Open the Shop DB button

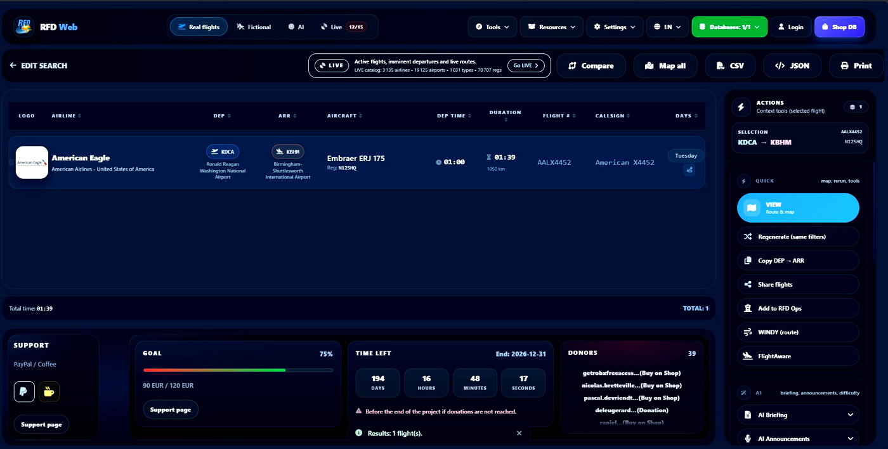pyautogui.click(x=839, y=27)
